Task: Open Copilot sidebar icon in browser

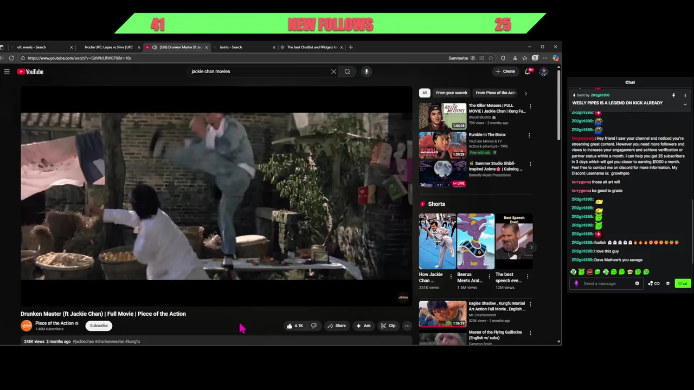Action: tap(556, 58)
